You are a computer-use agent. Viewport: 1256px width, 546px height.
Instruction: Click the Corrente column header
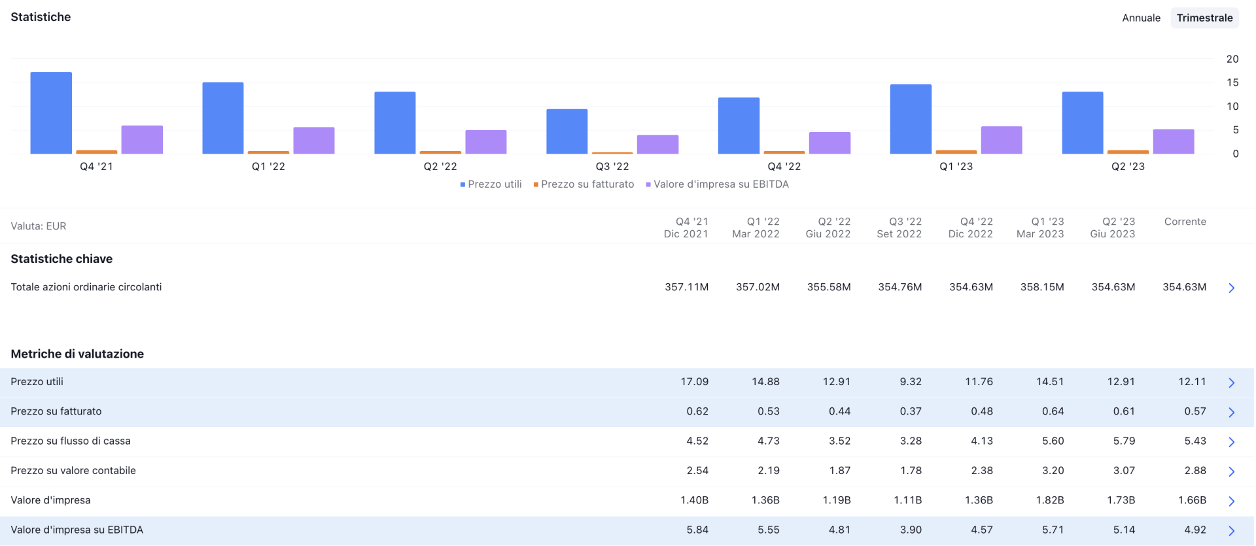point(1185,222)
